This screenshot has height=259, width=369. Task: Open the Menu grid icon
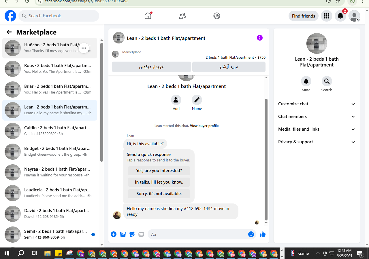(327, 16)
